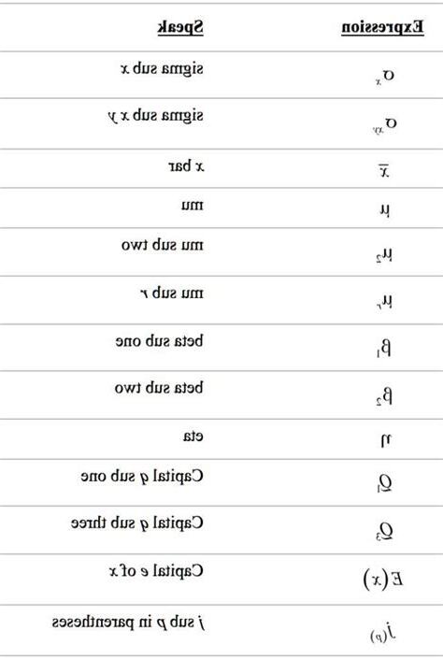This screenshot has width=443, height=659.
Task: Click the 'x bar' spoken text
Action: (x=186, y=166)
